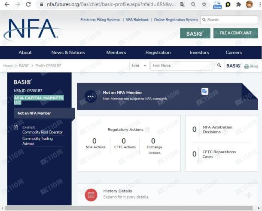Click the zoom magnifier icon in address bar
Viewport: 262px width, 211px height.
193,4
